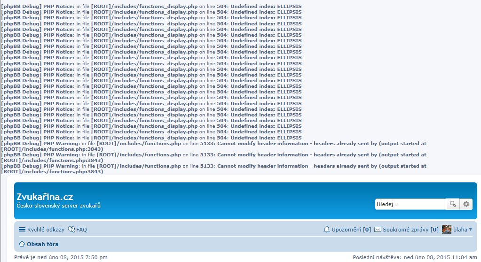Click the blaha user avatar image
481x262 pixels.
pos(447,230)
